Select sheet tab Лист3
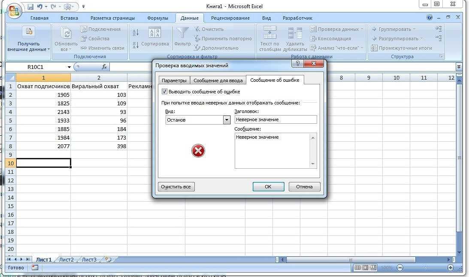469x277 pixels. point(89,260)
